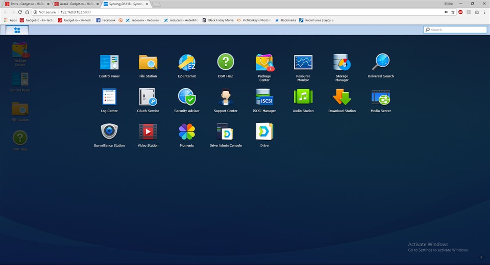Launch File Station from the menu
Viewport: 490px width, 265px height.
(148, 63)
